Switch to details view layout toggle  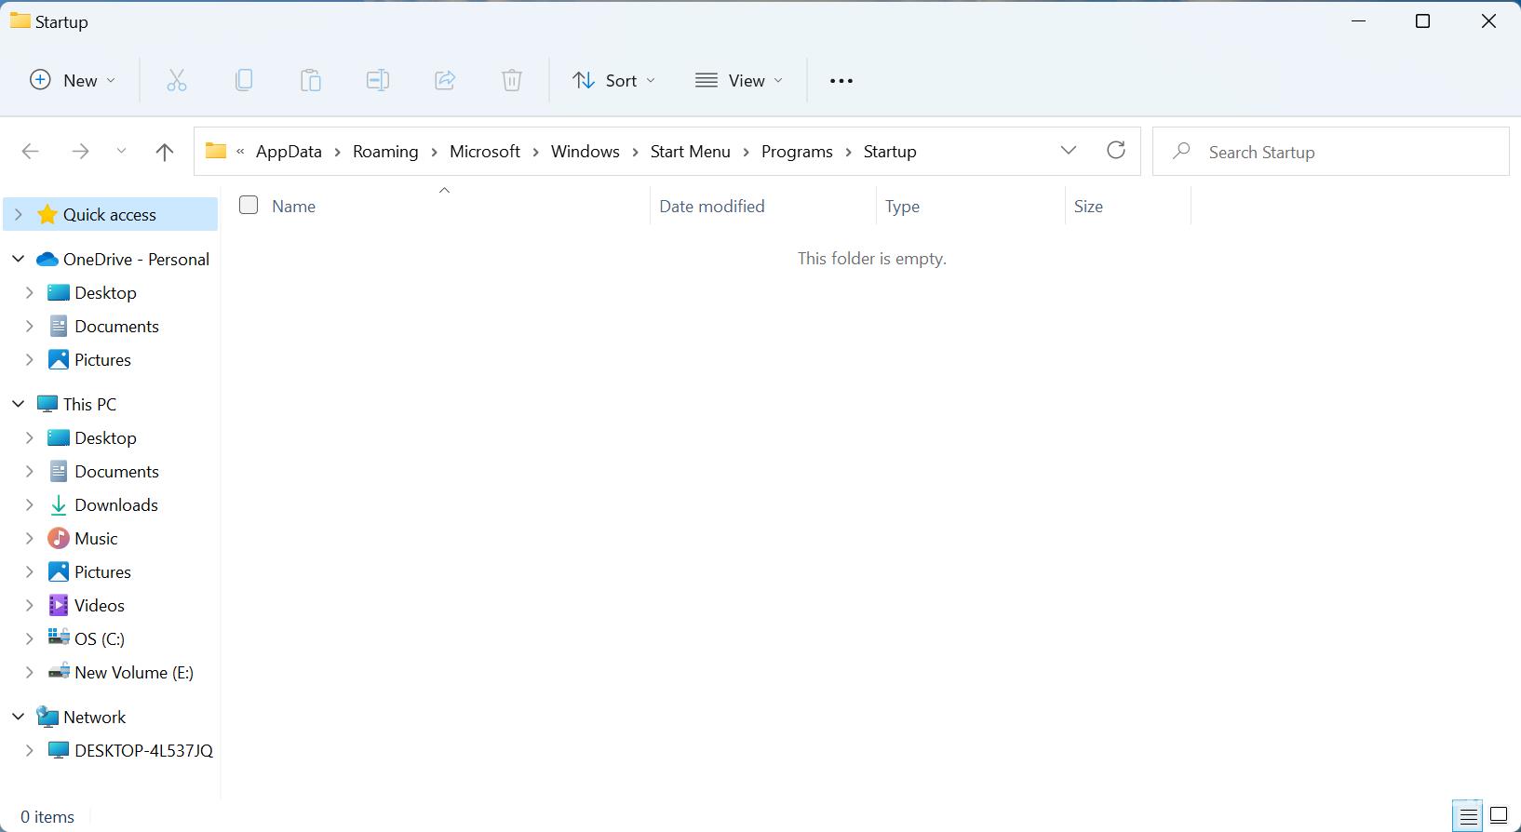click(1468, 817)
